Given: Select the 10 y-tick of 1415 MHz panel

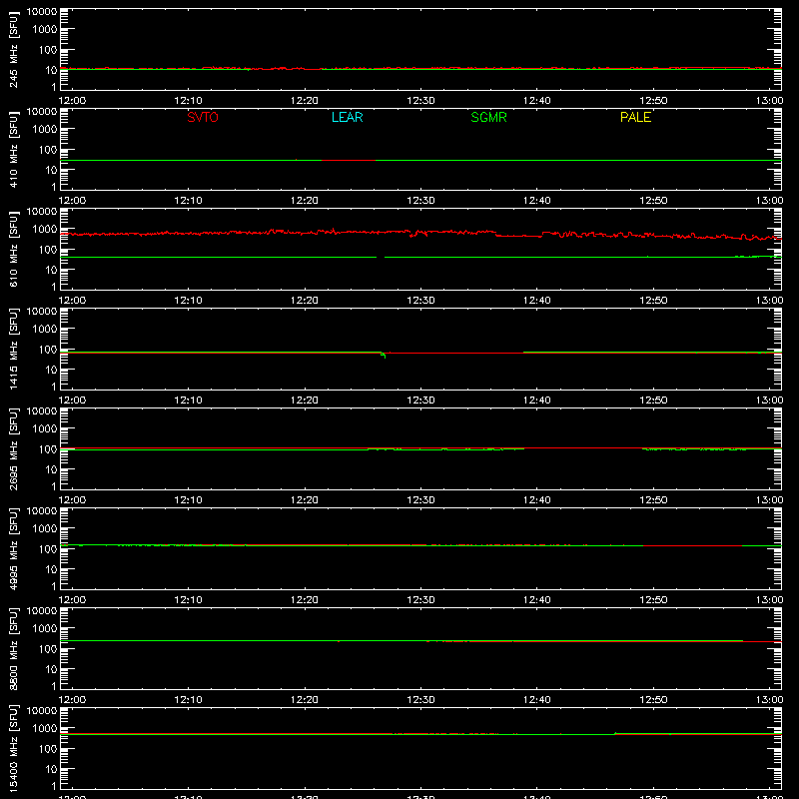Looking at the screenshot, I should (x=51, y=370).
